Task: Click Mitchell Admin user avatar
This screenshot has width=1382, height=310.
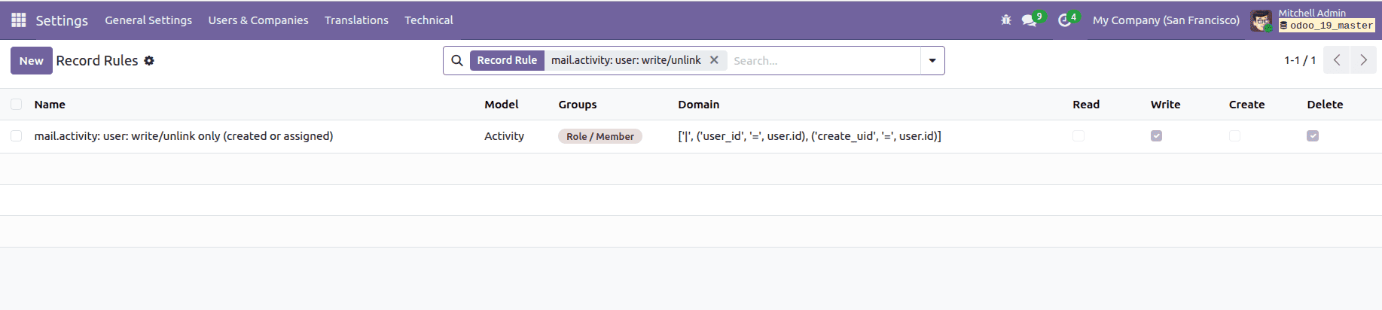Action: click(x=1261, y=20)
